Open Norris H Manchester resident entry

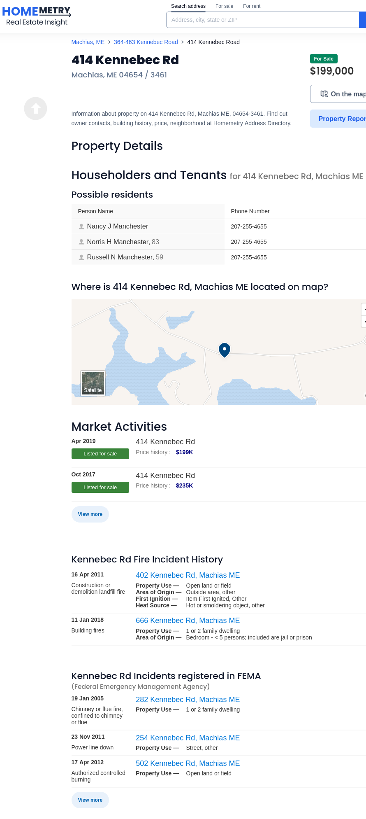point(118,242)
